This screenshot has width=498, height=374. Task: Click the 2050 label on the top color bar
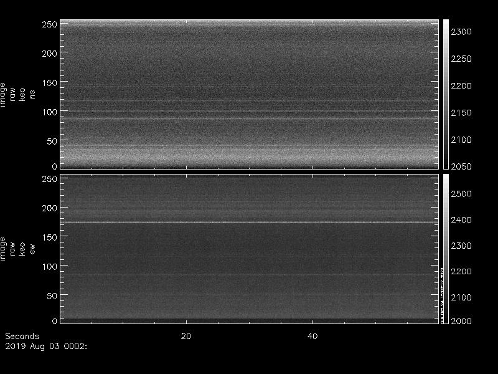[x=461, y=166]
